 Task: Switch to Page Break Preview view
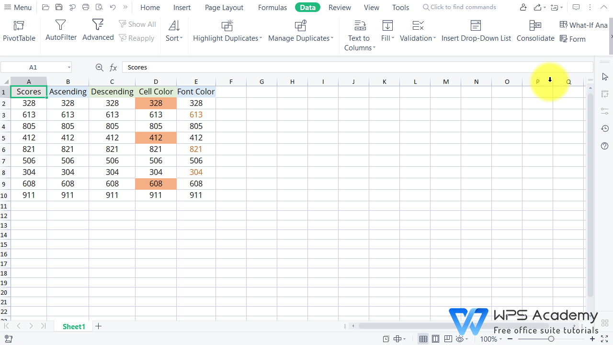(x=448, y=339)
